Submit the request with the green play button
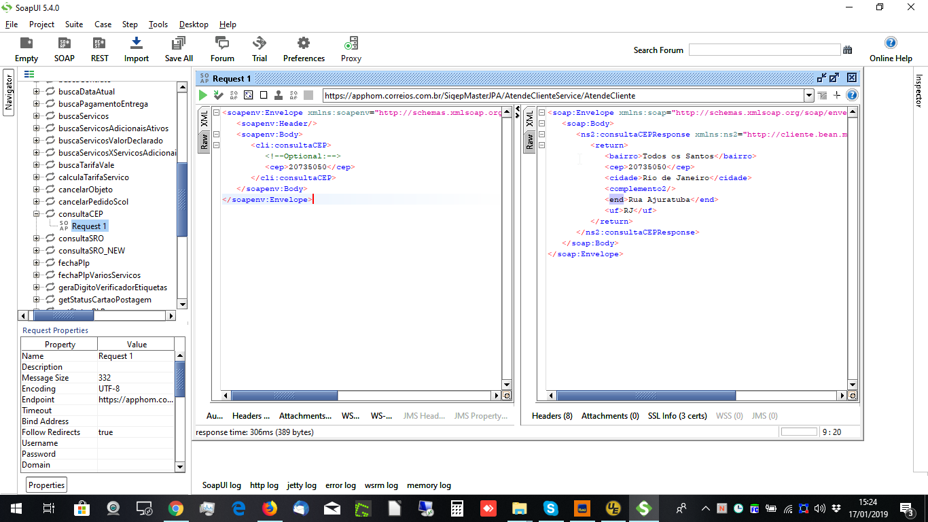Viewport: 928px width, 522px height. pos(202,95)
